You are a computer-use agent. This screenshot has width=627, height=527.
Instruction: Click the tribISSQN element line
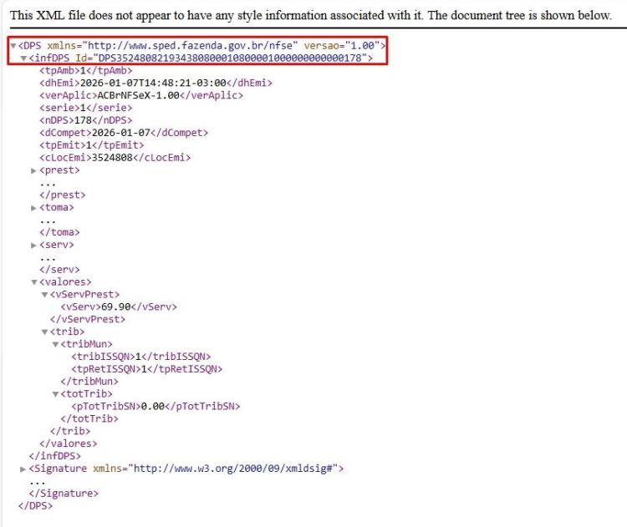(x=141, y=357)
